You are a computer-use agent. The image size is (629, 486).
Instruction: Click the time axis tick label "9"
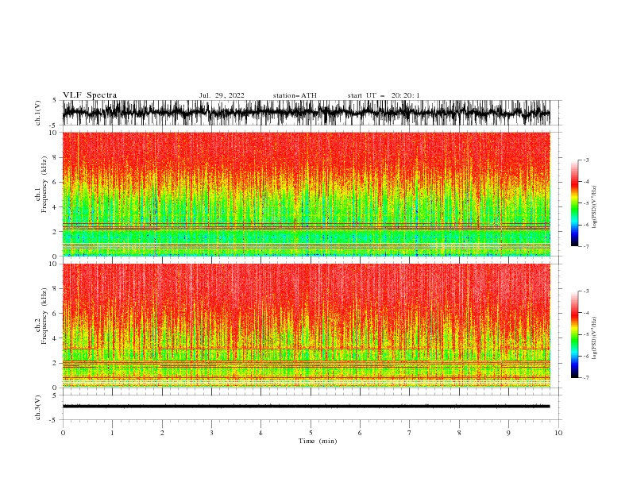(x=508, y=433)
